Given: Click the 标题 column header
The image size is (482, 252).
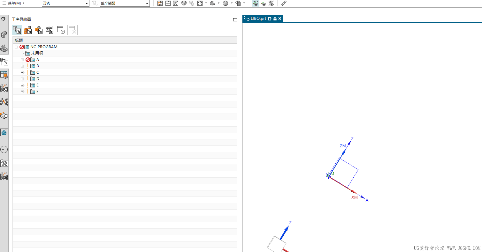Looking at the screenshot, I should [45, 40].
